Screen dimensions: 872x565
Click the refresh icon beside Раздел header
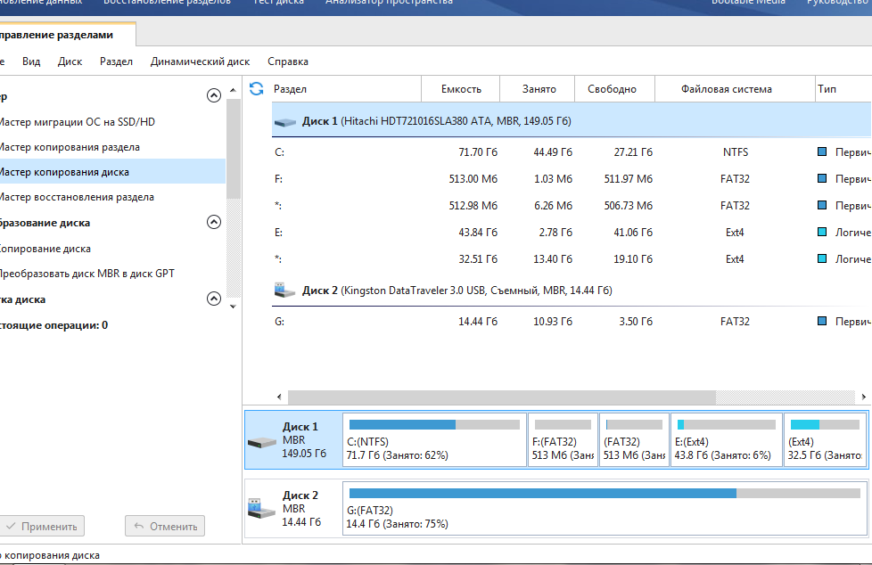tap(257, 88)
